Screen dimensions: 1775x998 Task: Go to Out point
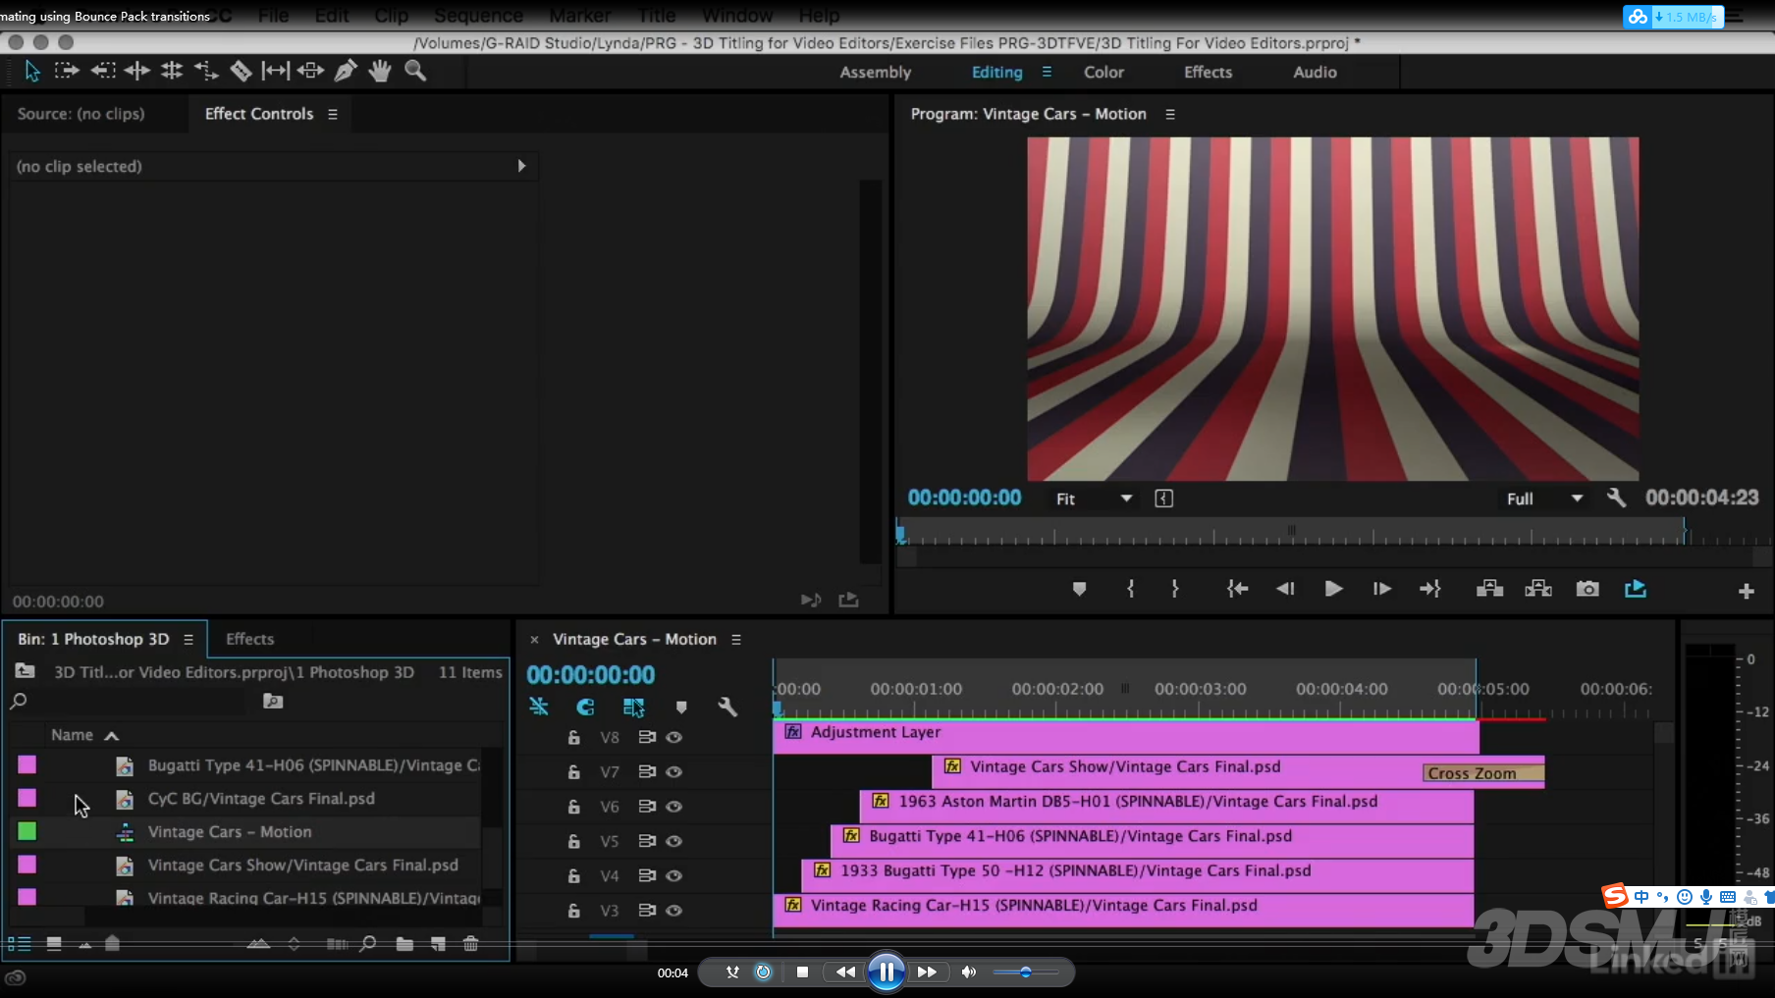point(1429,589)
